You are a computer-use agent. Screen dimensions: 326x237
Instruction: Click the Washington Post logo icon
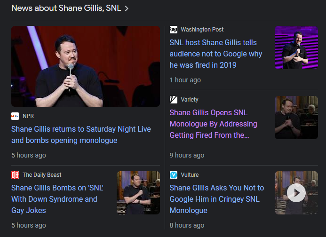coord(174,30)
